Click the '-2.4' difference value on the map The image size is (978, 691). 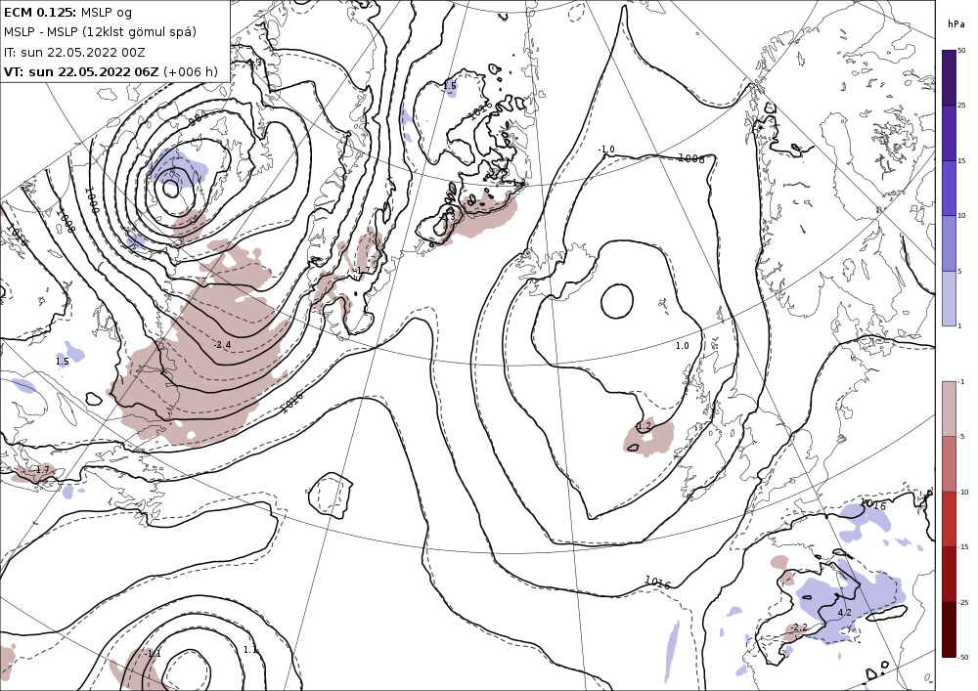click(222, 345)
